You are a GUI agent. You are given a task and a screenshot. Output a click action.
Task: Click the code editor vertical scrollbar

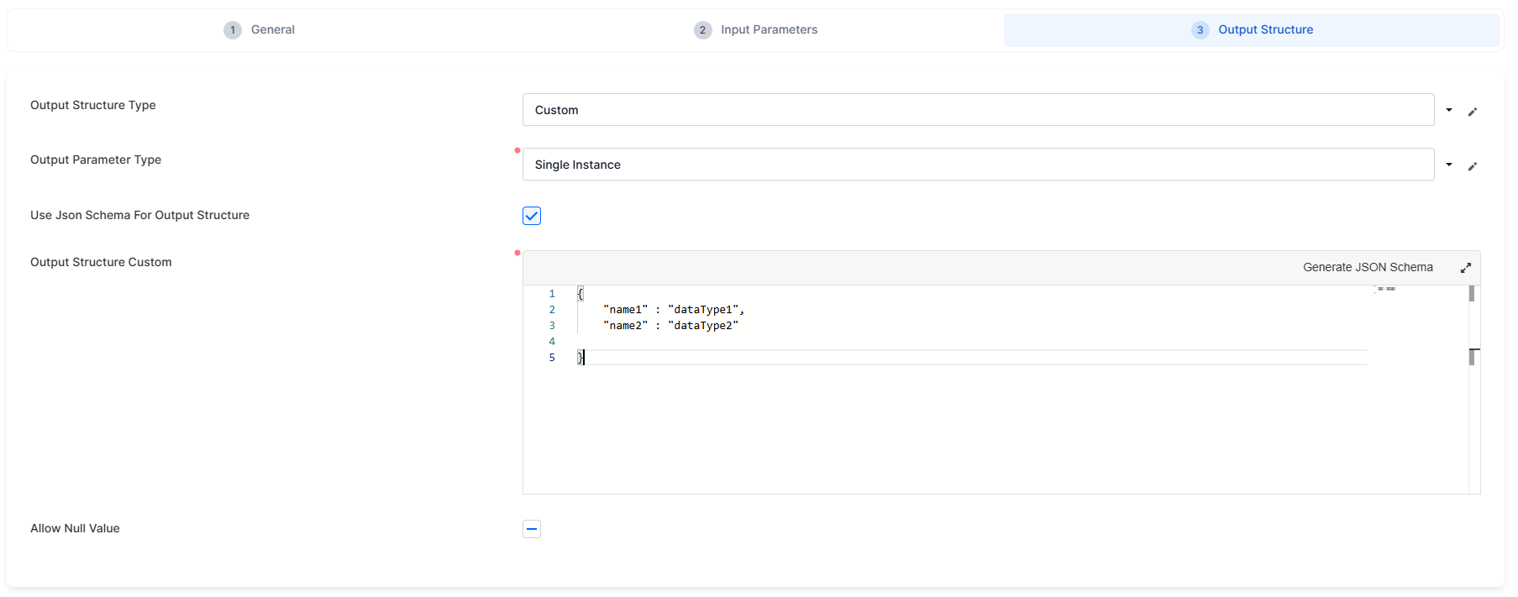tap(1473, 403)
